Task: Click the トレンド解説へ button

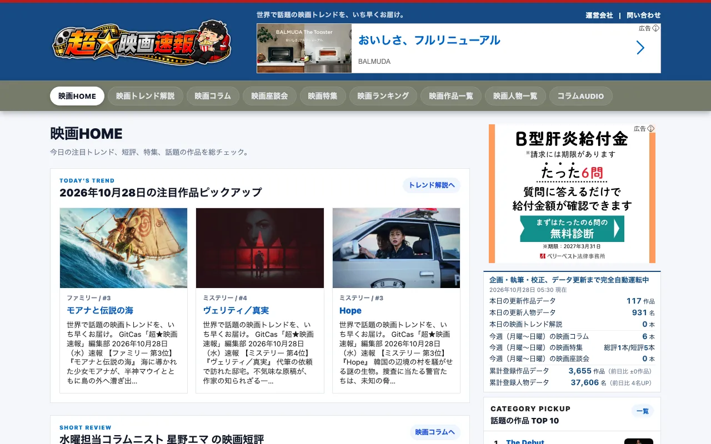Action: click(432, 185)
